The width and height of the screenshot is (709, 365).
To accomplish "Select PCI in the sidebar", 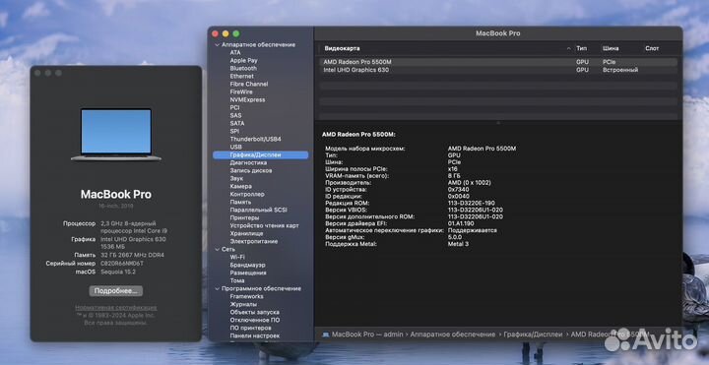I will [x=234, y=107].
